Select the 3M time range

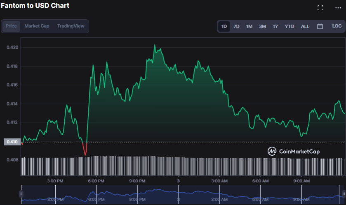pos(262,26)
